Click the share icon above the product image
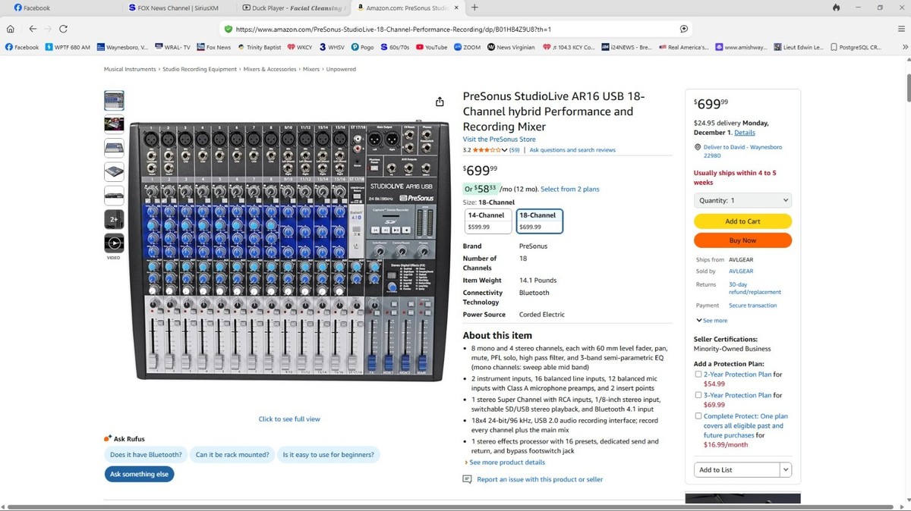This screenshot has width=911, height=511. 440,102
